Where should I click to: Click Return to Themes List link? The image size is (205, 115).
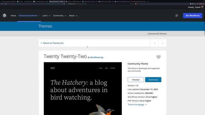[52, 43]
